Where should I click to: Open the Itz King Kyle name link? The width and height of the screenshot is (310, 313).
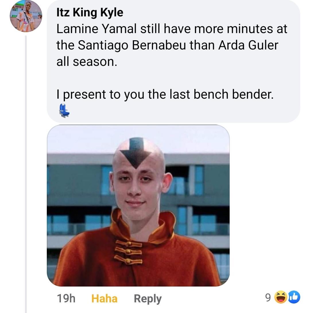coord(90,12)
